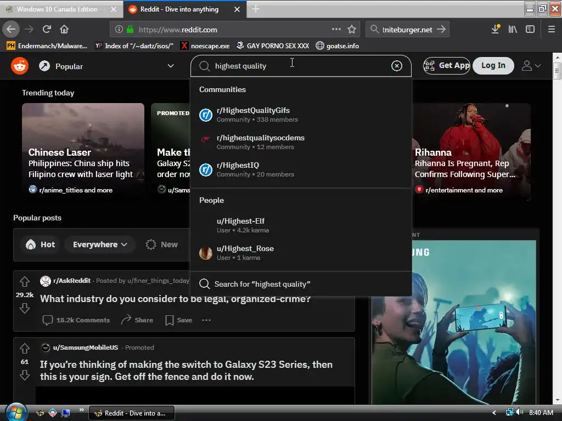Viewport: 562px width, 421px height.
Task: Open the Endermanch/Malware bookmark
Action: (x=47, y=46)
